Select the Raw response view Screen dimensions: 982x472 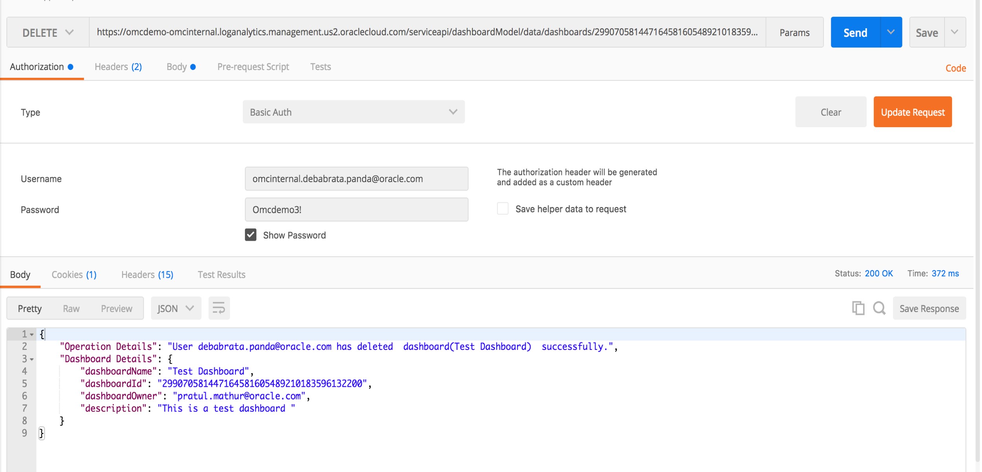tap(71, 308)
